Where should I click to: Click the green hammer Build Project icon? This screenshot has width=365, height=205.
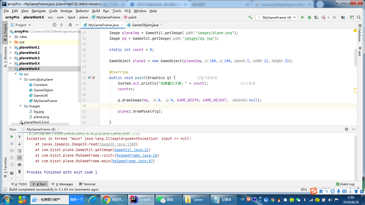[x=250, y=17]
